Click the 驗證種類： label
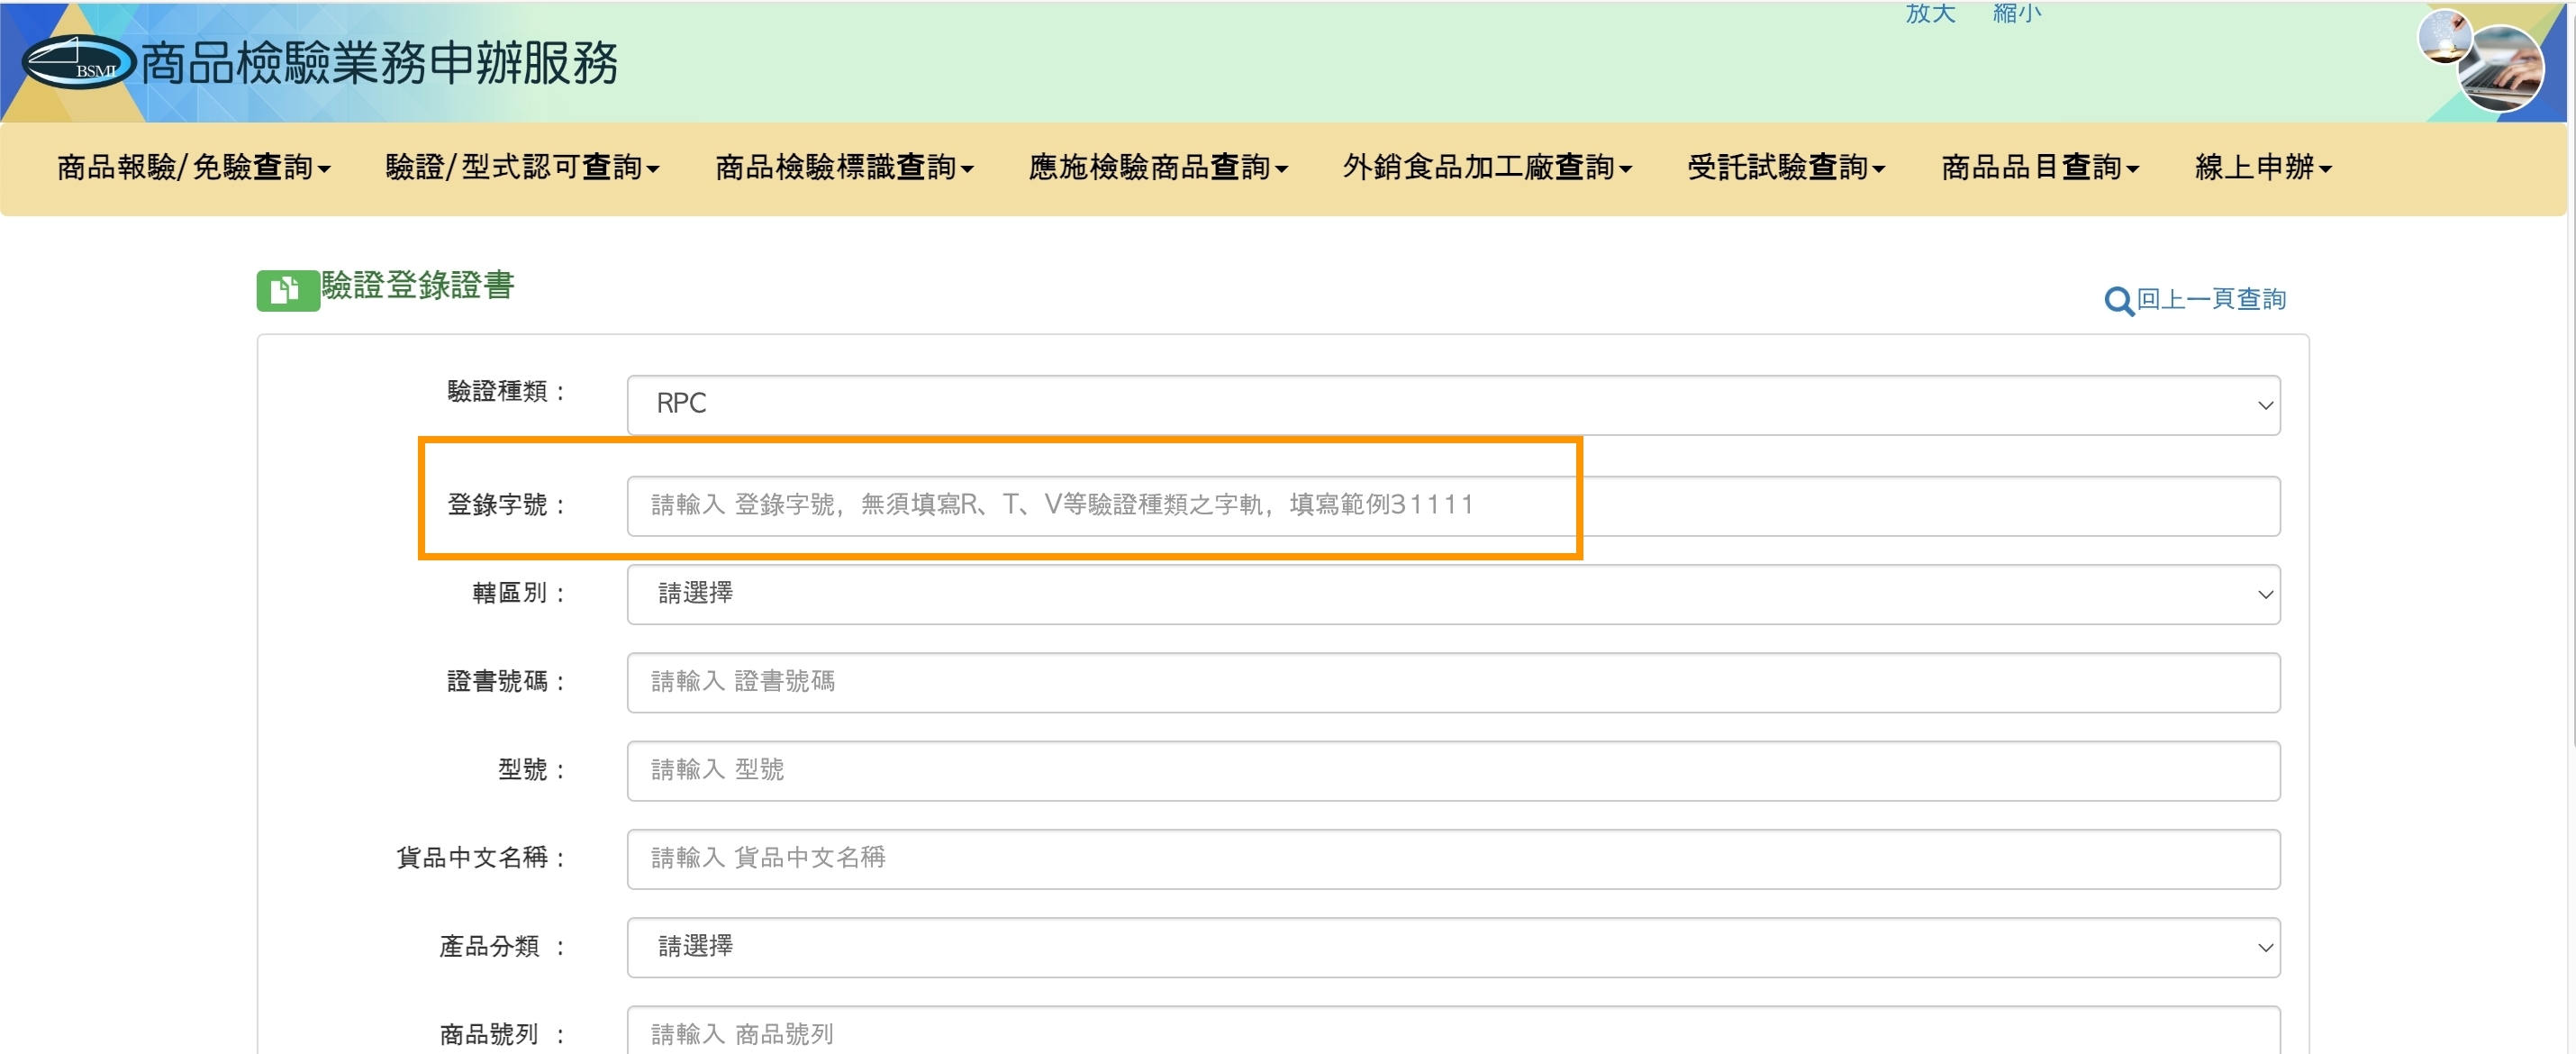Image resolution: width=2576 pixels, height=1054 pixels. (x=507, y=391)
